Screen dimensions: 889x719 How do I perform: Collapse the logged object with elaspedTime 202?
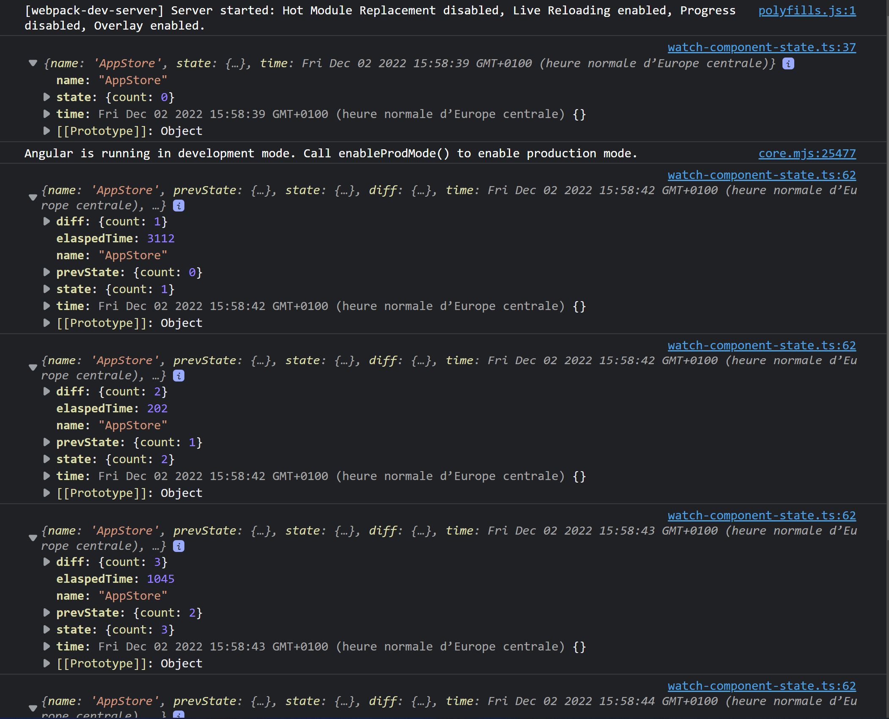(33, 368)
